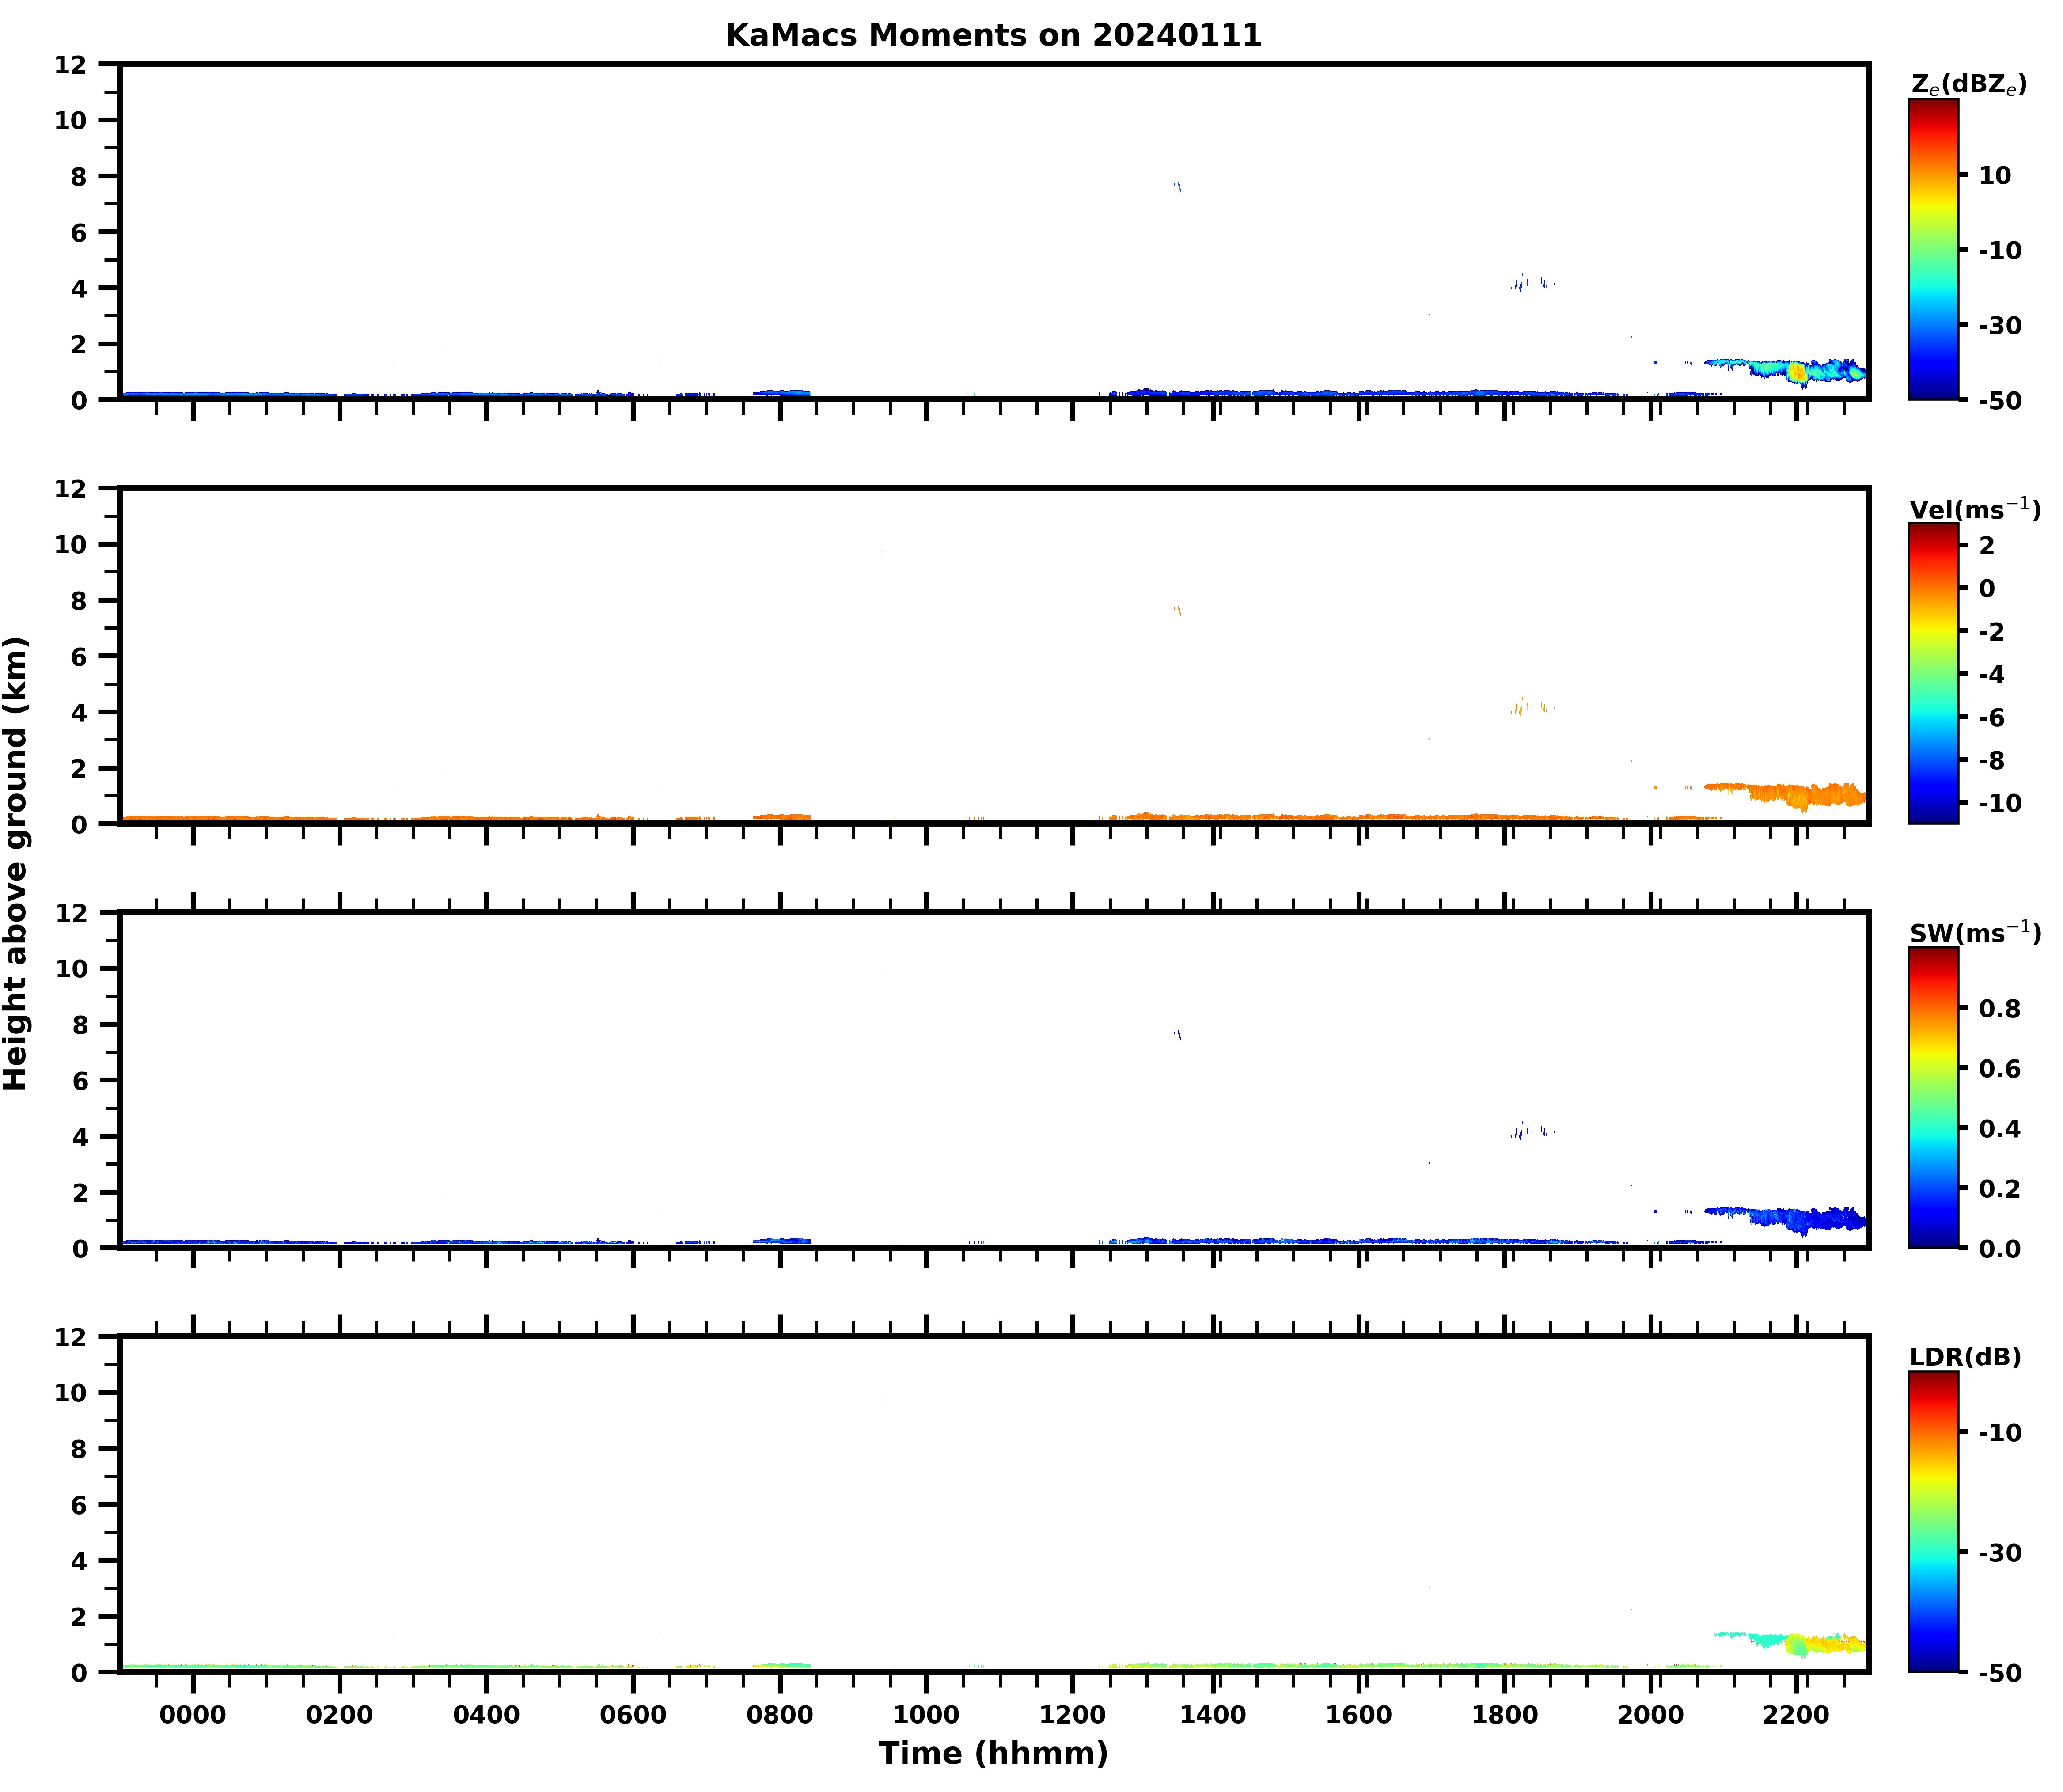2063x1792 pixels.
Task: Click the Time (hhmm) axis label
Action: tap(993, 1753)
